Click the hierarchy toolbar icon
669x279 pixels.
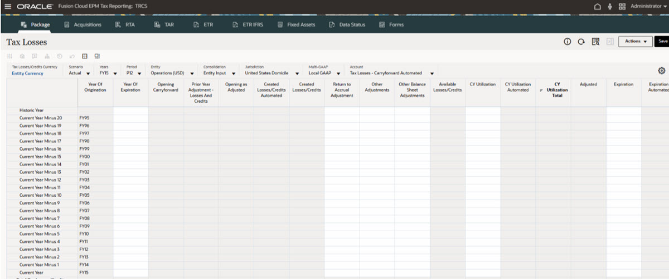coord(47,56)
